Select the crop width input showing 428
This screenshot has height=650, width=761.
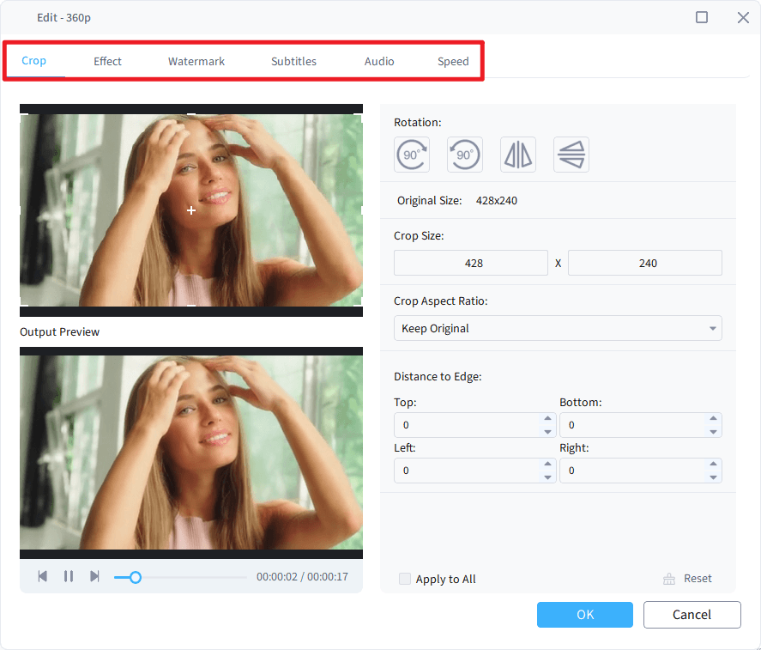[x=470, y=263]
